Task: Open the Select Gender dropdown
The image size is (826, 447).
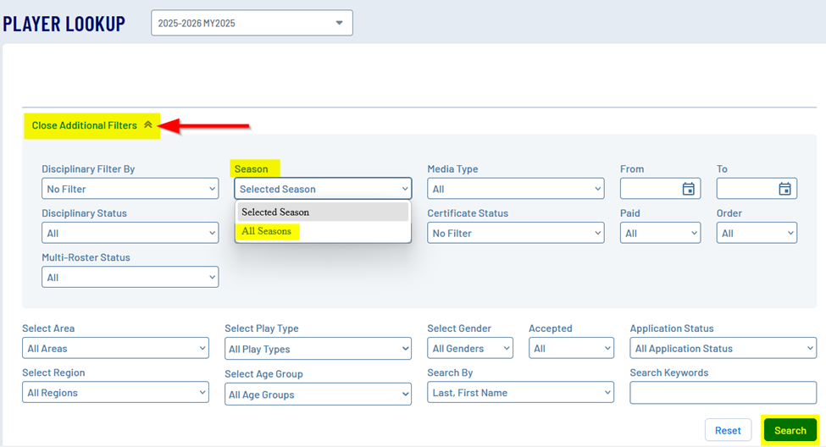Action: [x=470, y=348]
